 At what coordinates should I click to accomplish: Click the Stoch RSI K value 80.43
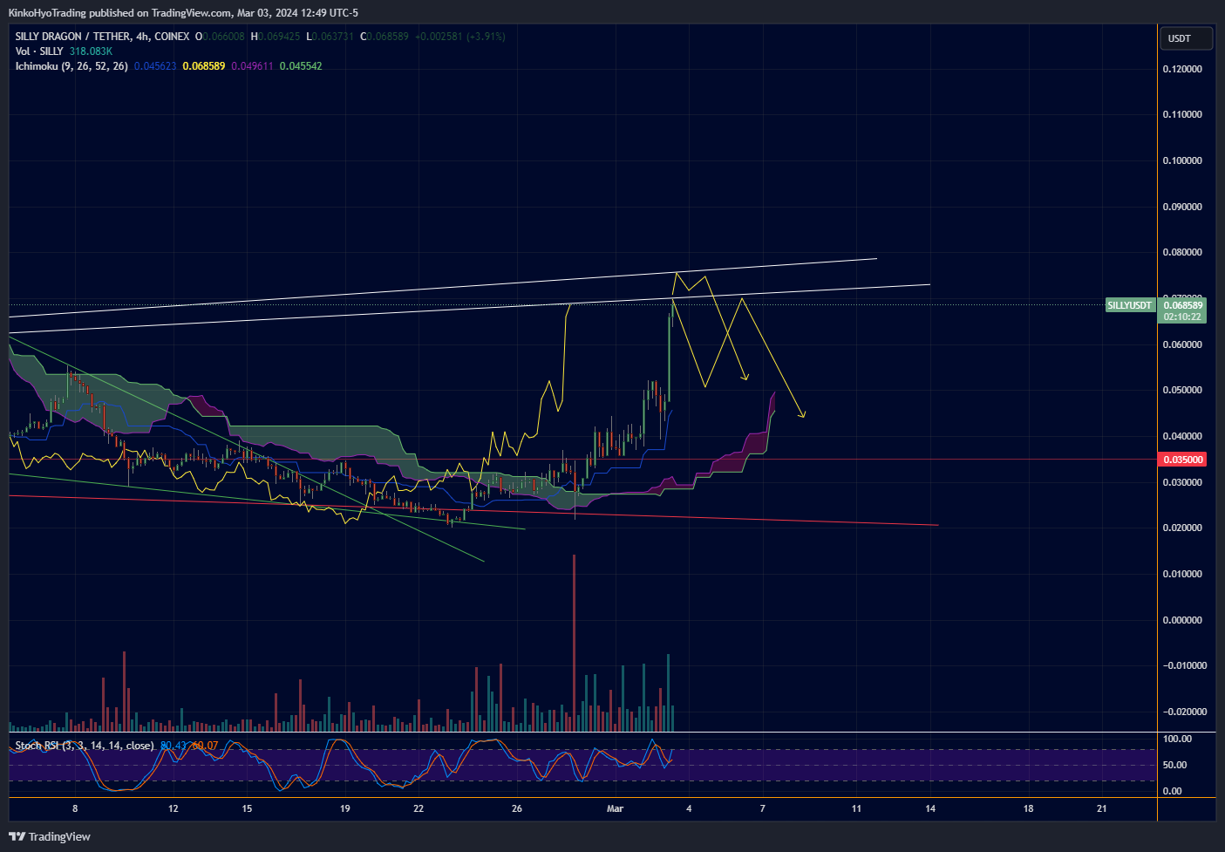[x=174, y=746]
